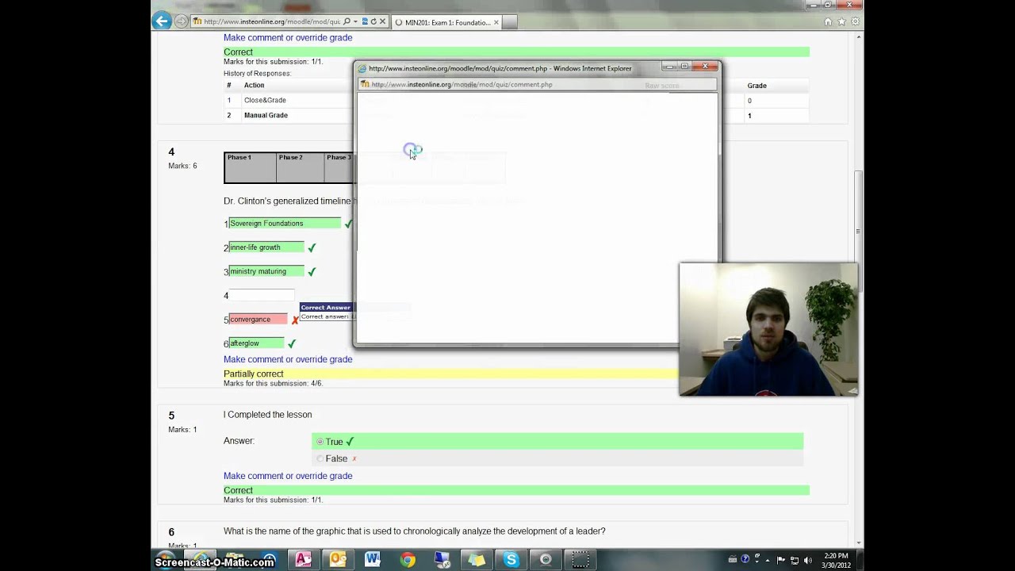The height and width of the screenshot is (571, 1015).
Task: Click the ministry maturing answer field
Action: pyautogui.click(x=266, y=271)
